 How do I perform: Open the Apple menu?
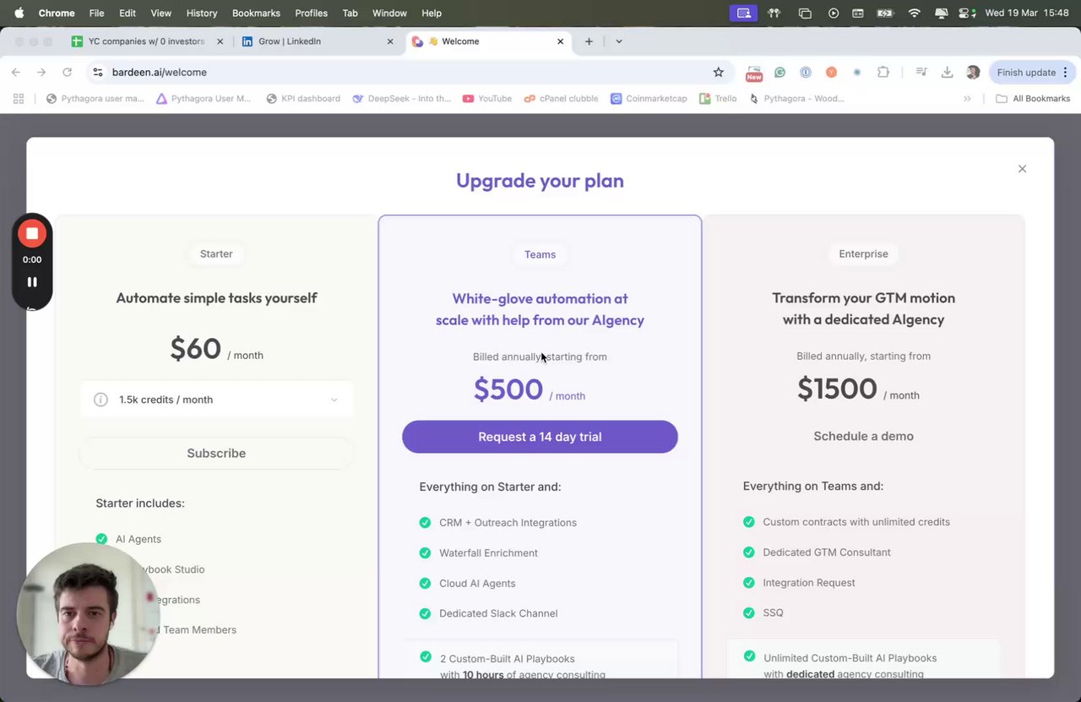[x=19, y=13]
